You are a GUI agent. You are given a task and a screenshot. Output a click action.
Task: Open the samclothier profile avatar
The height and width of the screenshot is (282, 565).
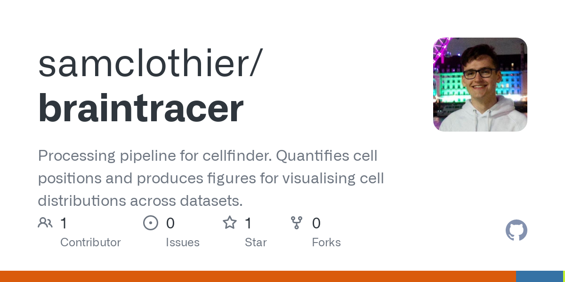[480, 85]
